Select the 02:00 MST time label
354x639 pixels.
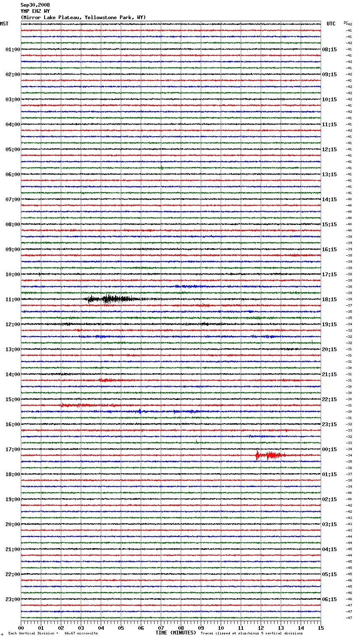[13, 75]
